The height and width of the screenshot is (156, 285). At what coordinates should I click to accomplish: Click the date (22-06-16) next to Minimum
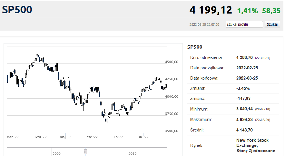click(x=262, y=109)
